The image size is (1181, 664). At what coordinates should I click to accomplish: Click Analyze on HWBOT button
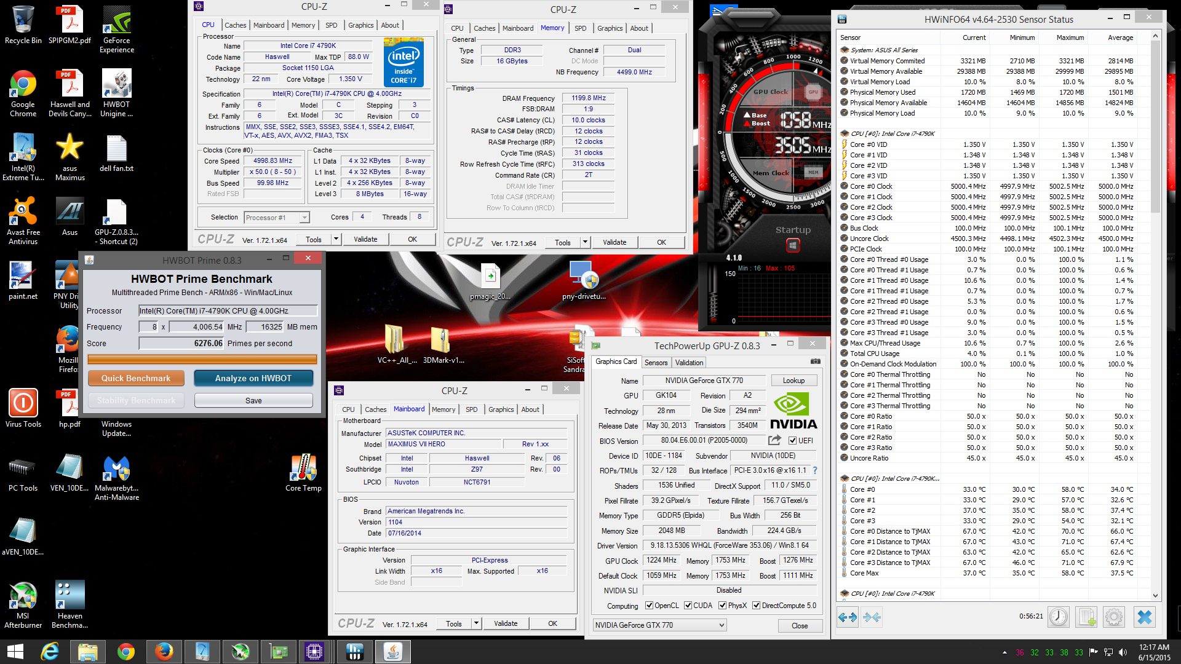(253, 378)
